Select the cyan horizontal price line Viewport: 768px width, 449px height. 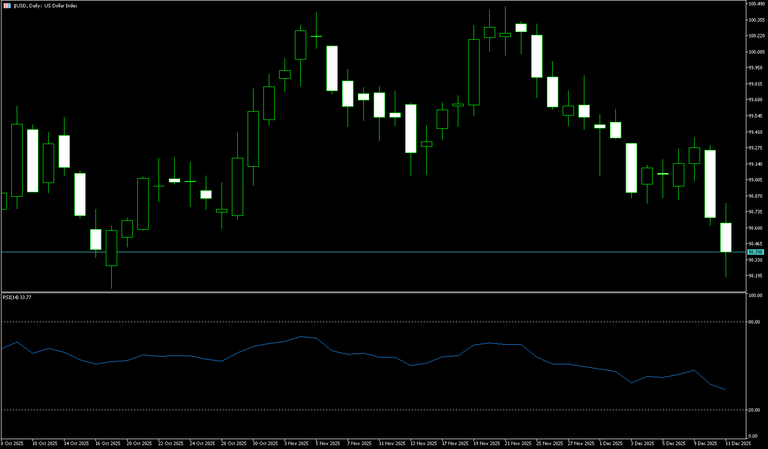(374, 252)
